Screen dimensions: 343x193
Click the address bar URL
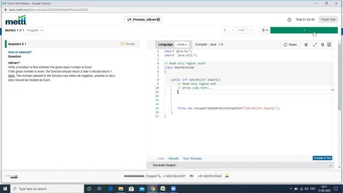[x=49, y=10]
